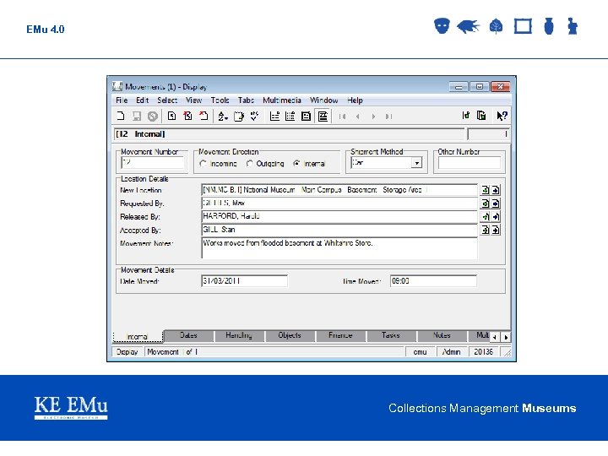608x456 pixels.
Task: Click Released By field with HARFORD
Action: pyautogui.click(x=339, y=216)
